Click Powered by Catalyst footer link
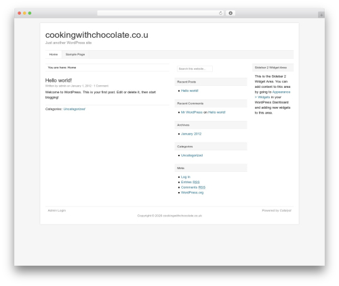Image resolution: width=339 pixels, height=286 pixels. [277, 210]
